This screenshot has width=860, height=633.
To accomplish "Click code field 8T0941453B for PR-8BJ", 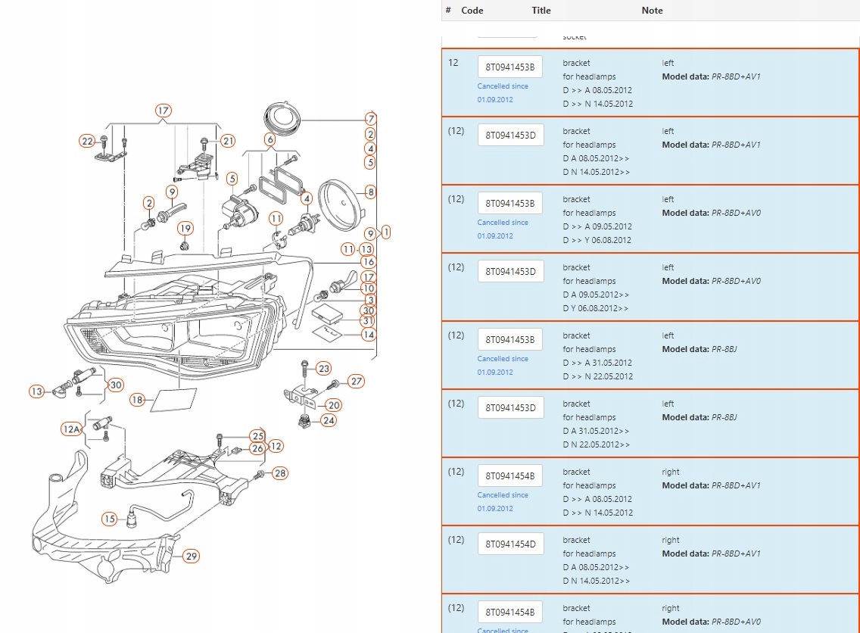I will click(x=510, y=339).
